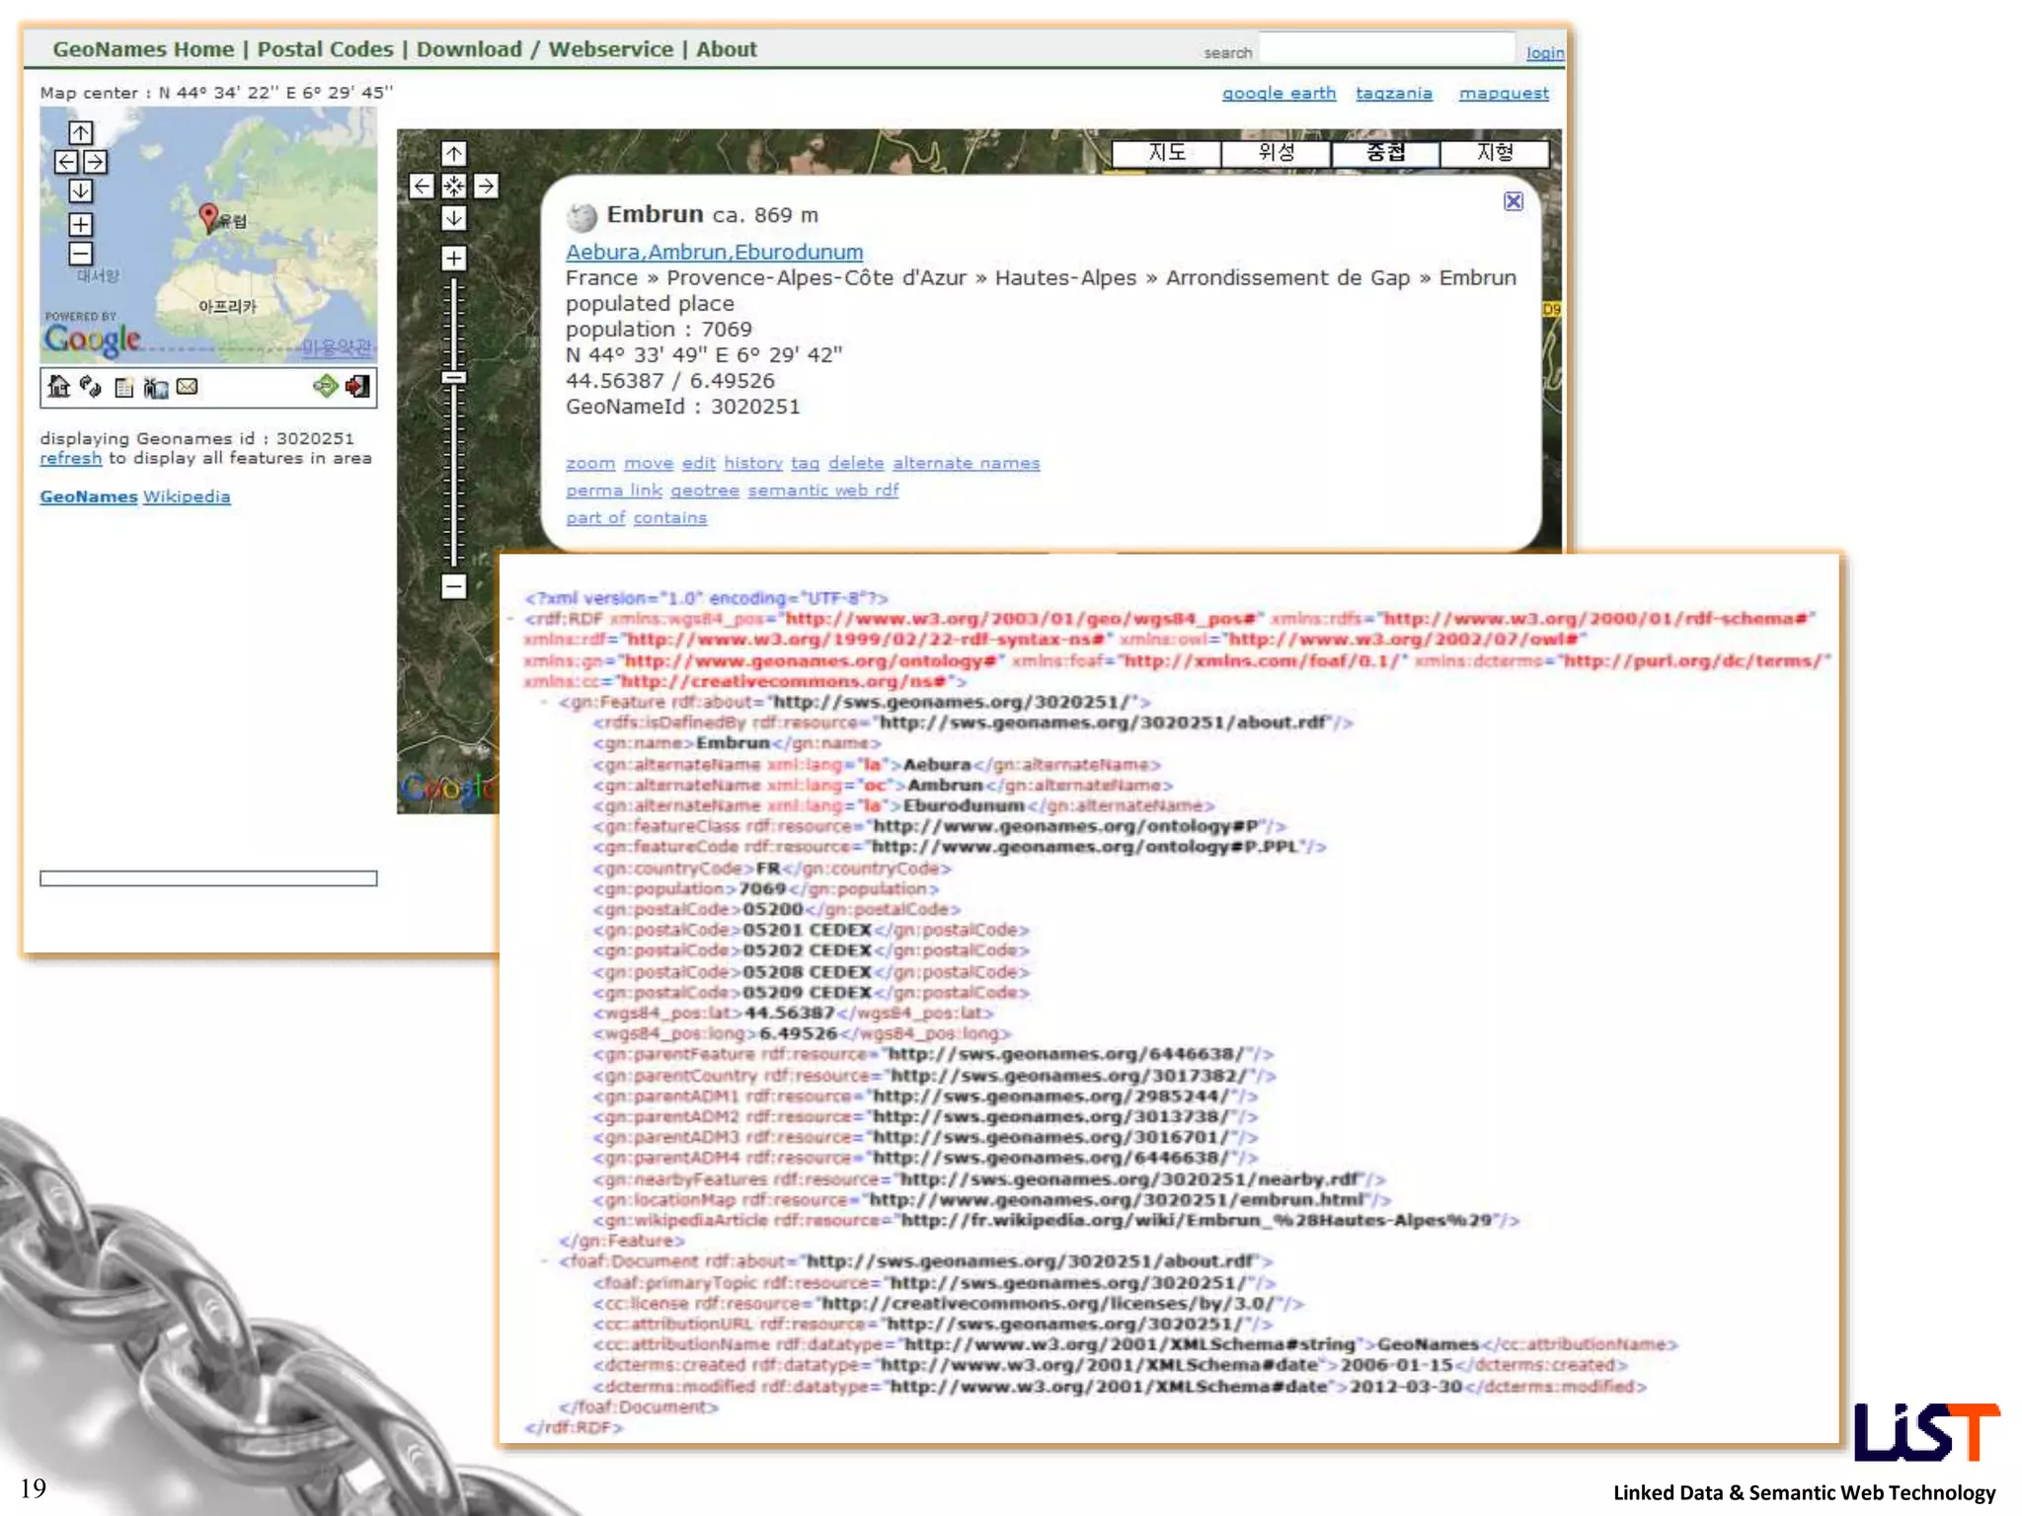Click the 이용약관 terms link on overview map

tap(337, 347)
